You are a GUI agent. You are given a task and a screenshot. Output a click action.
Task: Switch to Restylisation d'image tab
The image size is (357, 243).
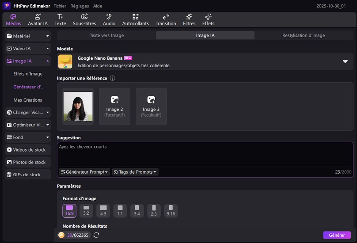[x=304, y=35]
